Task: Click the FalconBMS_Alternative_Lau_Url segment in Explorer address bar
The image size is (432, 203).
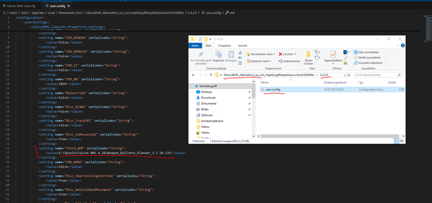Action: point(269,75)
